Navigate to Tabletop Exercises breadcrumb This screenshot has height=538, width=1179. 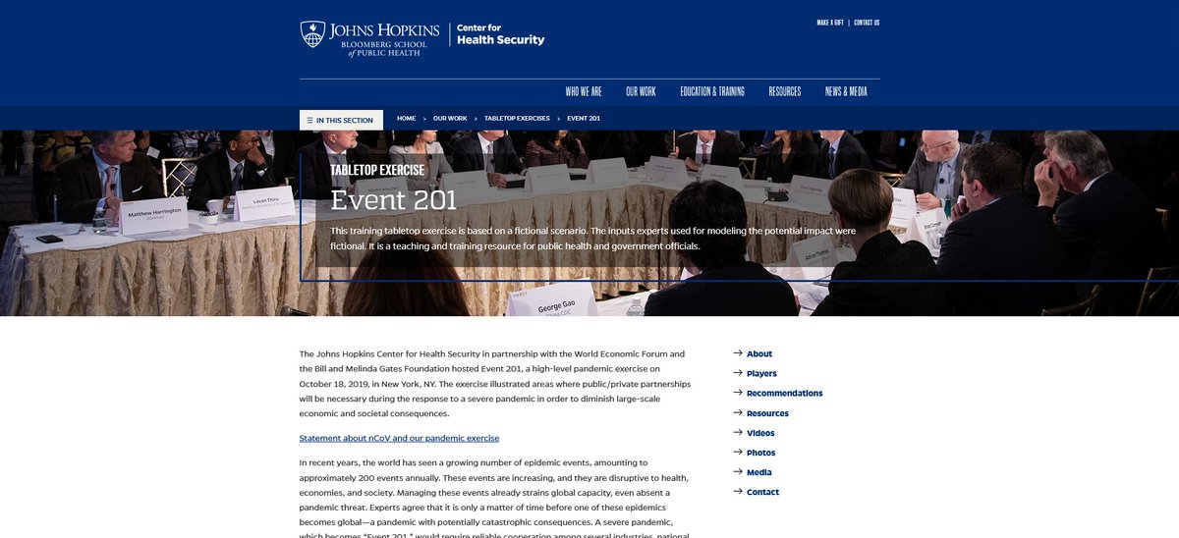pyautogui.click(x=517, y=119)
